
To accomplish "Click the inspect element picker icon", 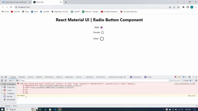I will coord(2,77).
